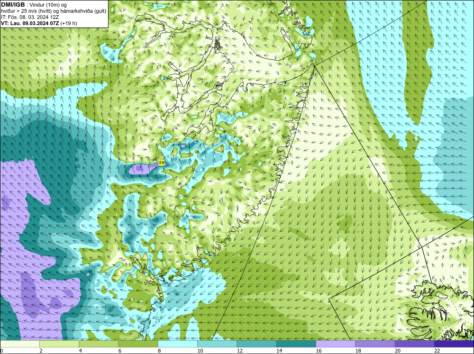This screenshot has height=354, width=474.
Task: Click the 14–16 m/s dark teal swatch
Action: 296,344
